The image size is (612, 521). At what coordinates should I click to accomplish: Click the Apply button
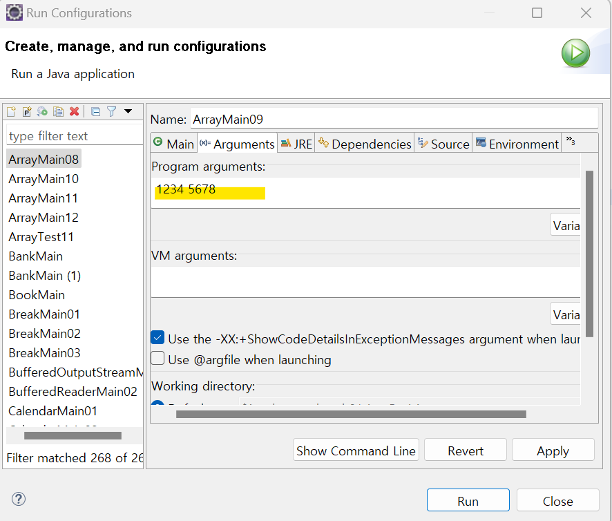[x=553, y=450]
